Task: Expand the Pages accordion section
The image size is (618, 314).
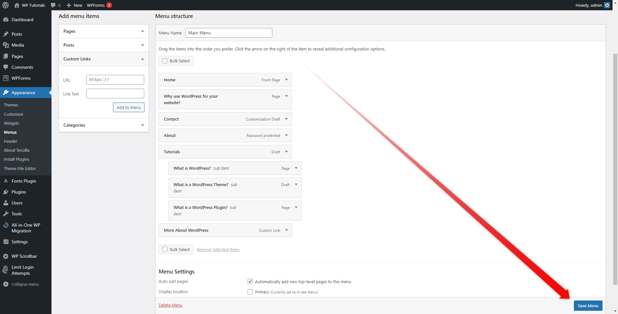Action: [x=104, y=31]
